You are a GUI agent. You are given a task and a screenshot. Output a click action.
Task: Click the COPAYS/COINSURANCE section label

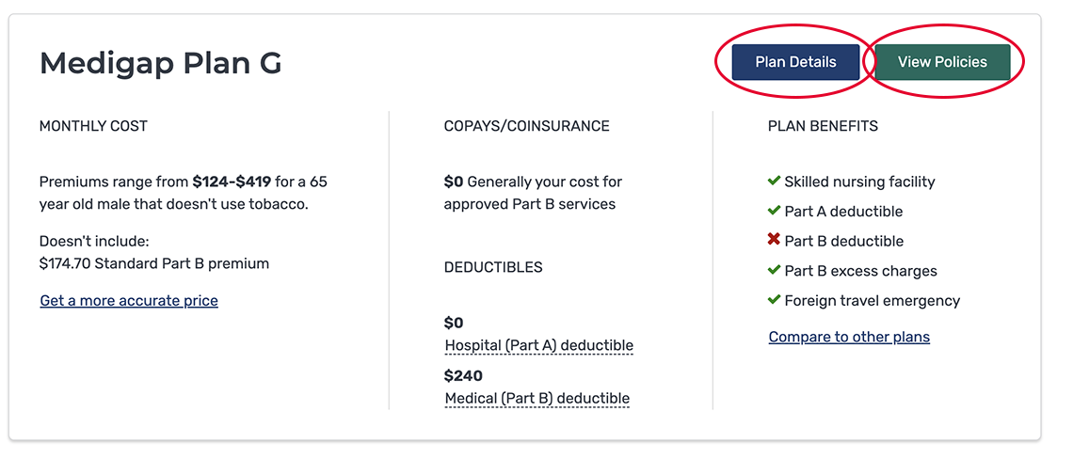click(526, 126)
